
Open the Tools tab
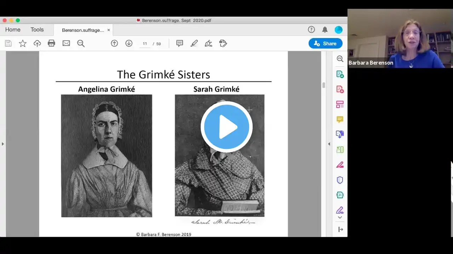(x=37, y=30)
